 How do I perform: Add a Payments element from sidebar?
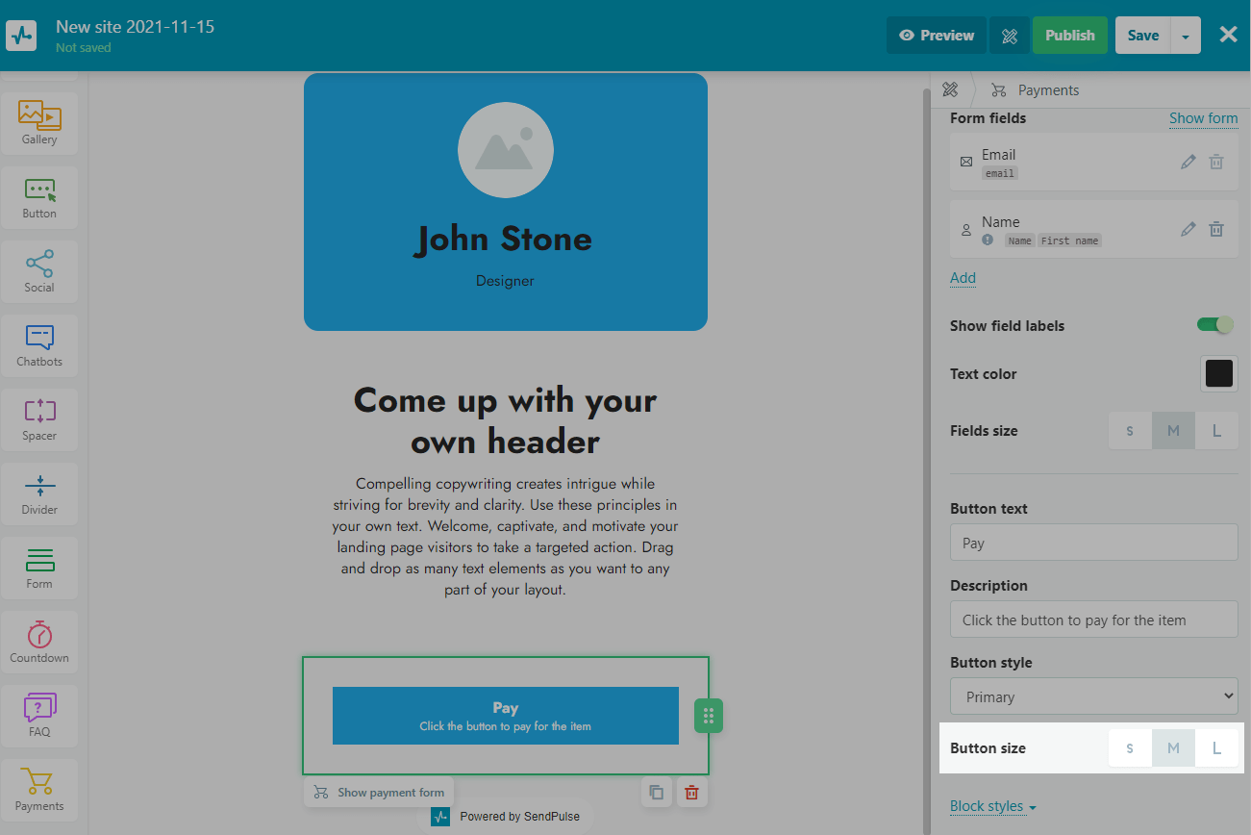39,788
